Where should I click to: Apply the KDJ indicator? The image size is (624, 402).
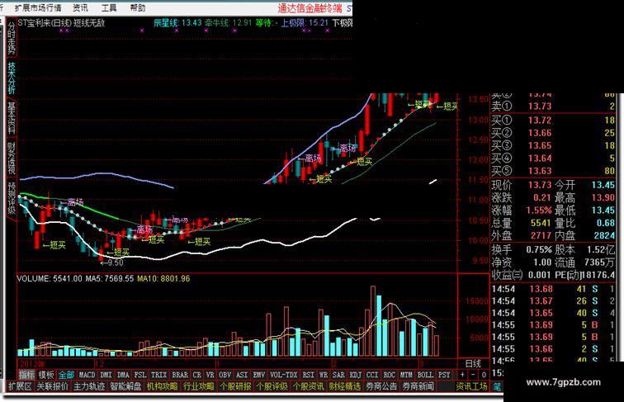tap(356, 375)
